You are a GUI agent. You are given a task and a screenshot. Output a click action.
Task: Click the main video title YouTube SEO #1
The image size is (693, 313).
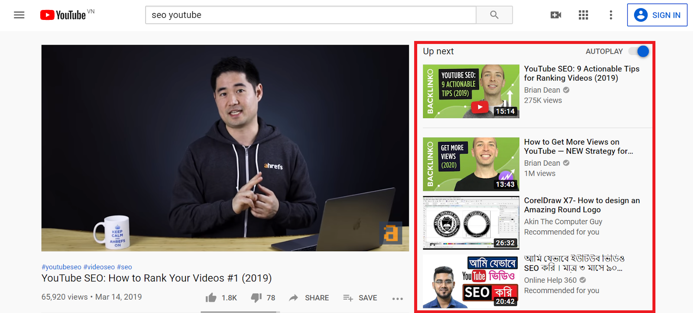[157, 278]
